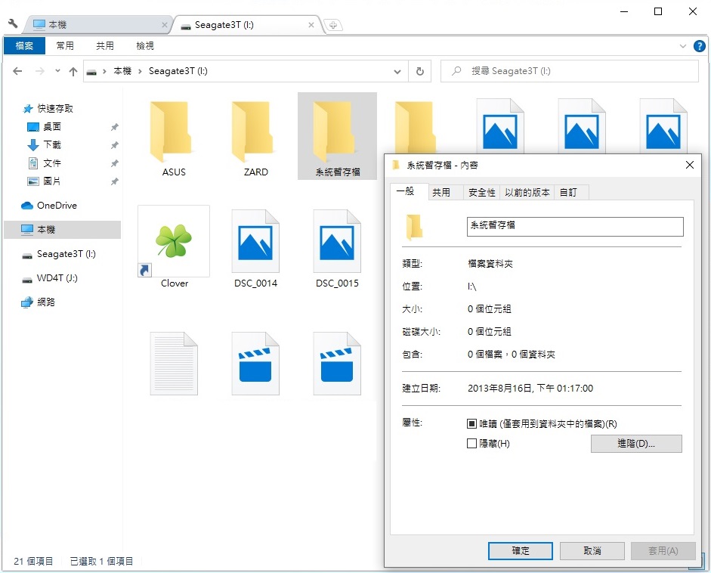Screen dimensions: 711x573
Task: Click the 21 個項目 status bar text
Action: coord(33,561)
